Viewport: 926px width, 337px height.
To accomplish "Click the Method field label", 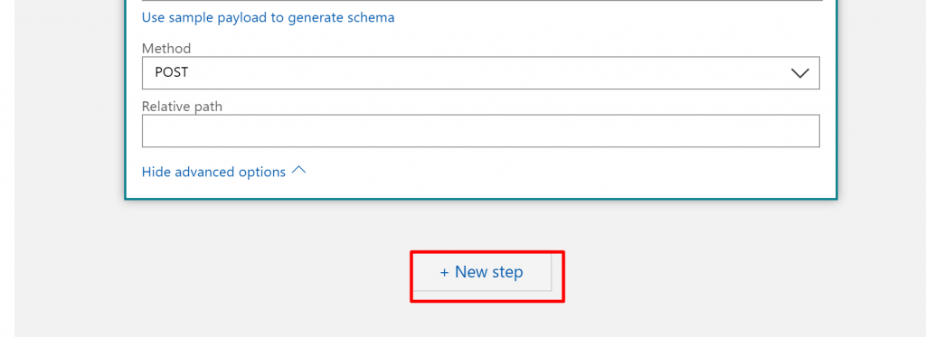I will pyautogui.click(x=166, y=49).
